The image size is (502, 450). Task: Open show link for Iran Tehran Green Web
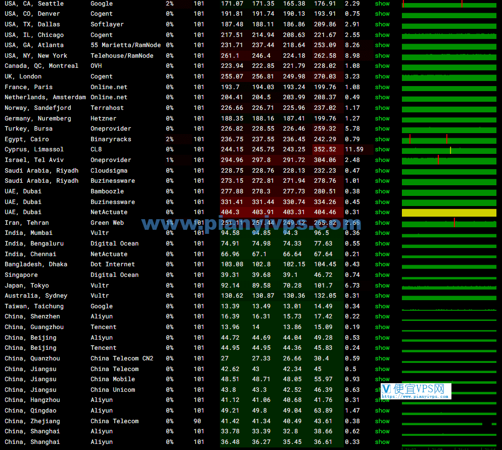click(382, 223)
